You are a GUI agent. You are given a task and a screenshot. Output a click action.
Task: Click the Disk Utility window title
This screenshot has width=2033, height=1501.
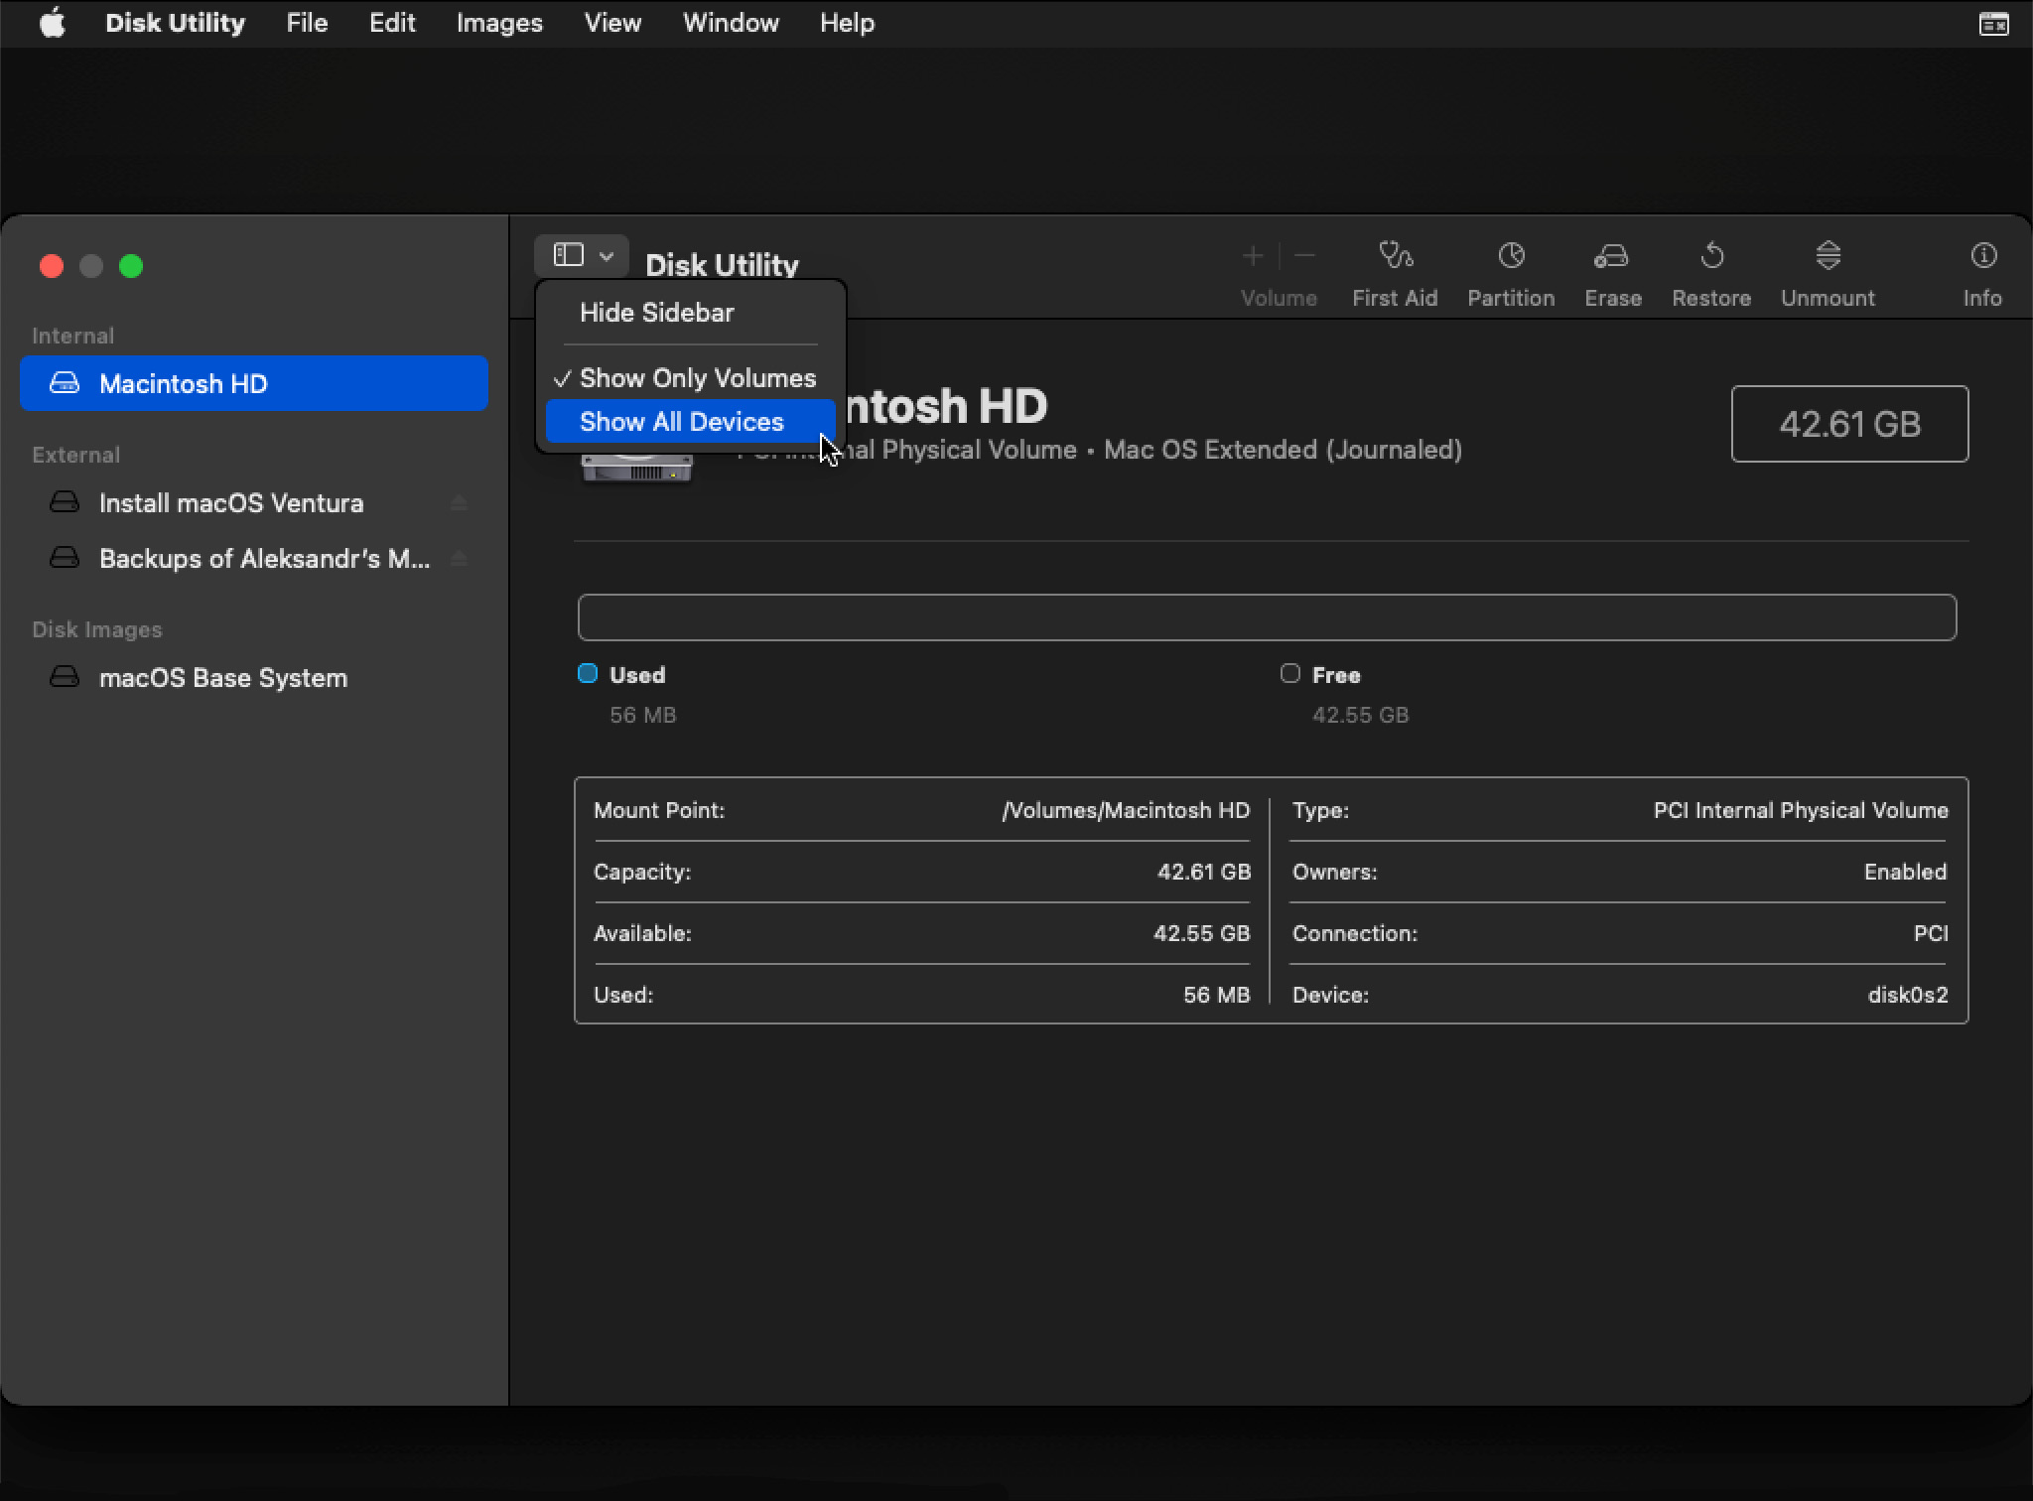pos(722,265)
